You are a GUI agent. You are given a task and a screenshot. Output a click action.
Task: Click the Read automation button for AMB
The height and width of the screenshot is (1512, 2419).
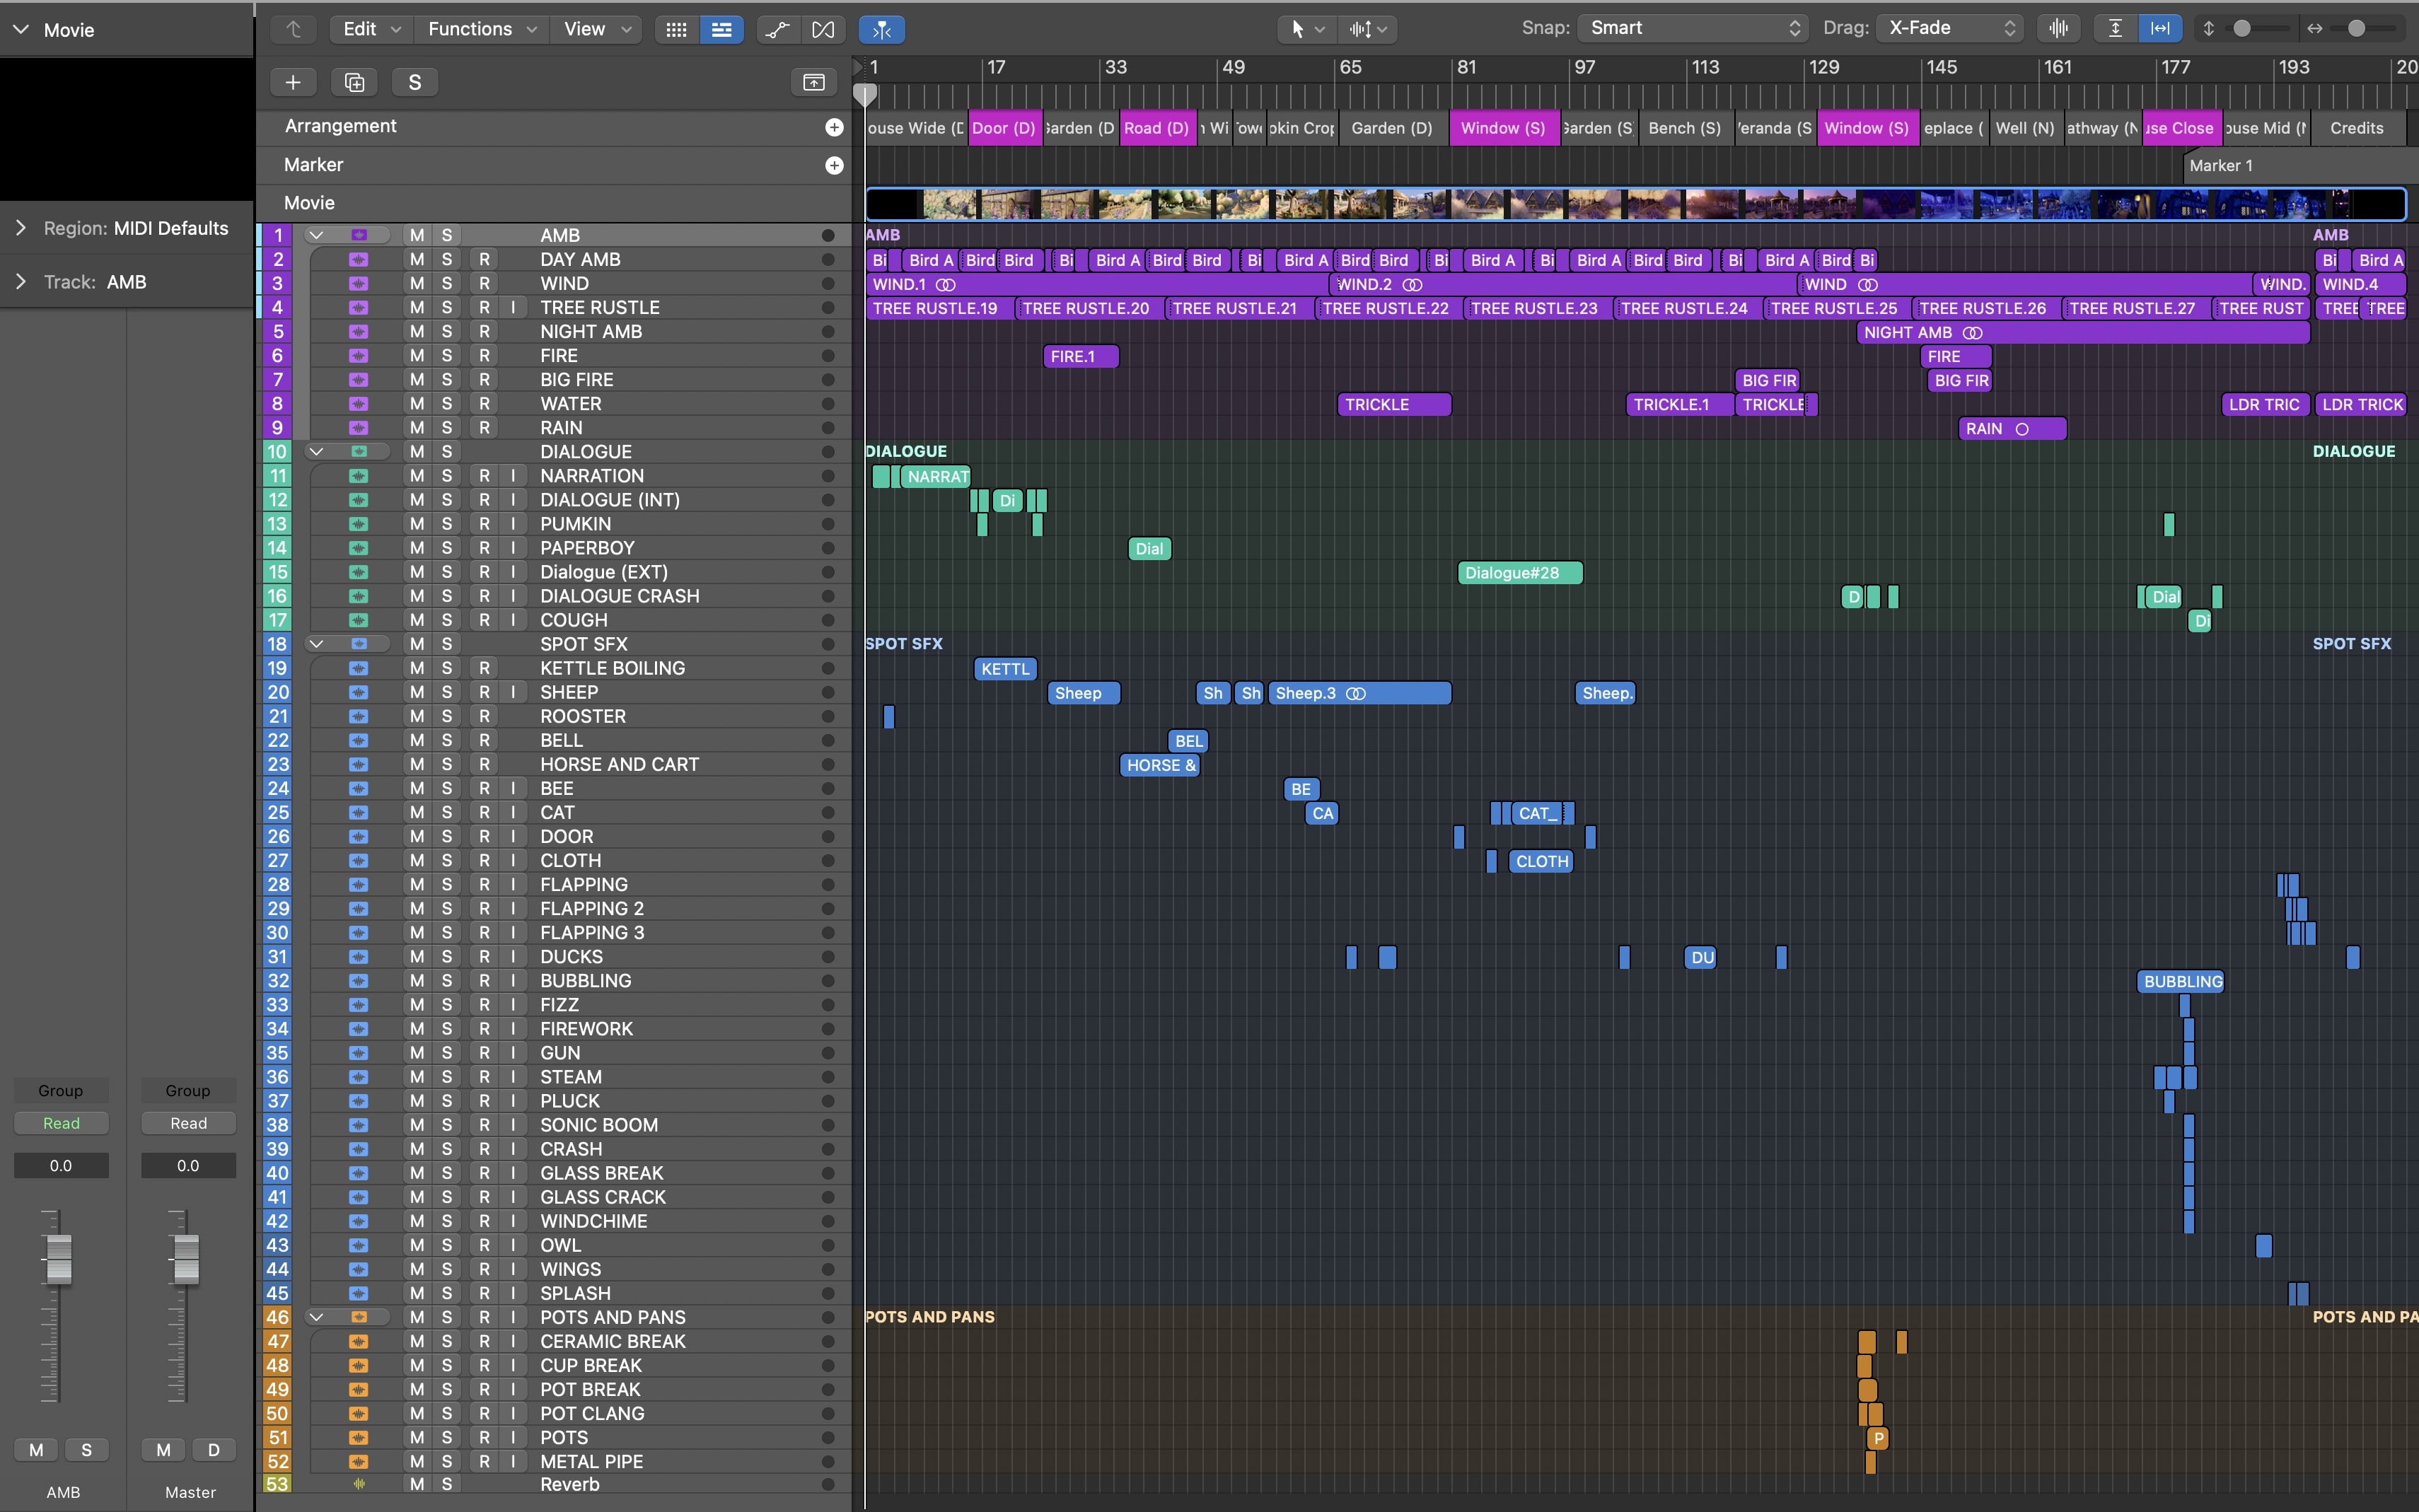[x=61, y=1123]
